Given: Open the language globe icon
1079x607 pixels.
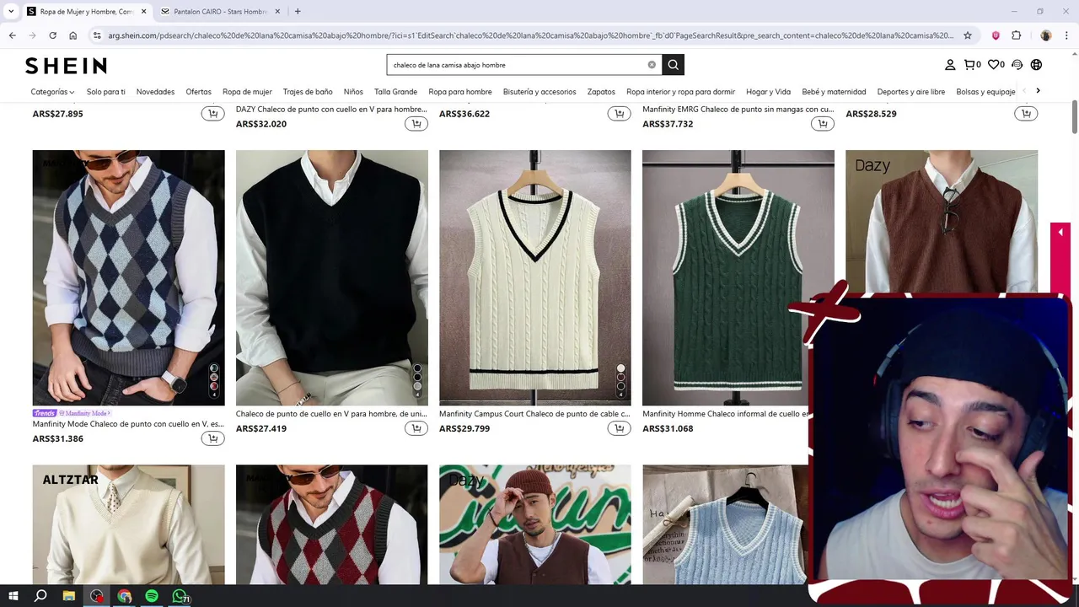Looking at the screenshot, I should [x=1037, y=65].
